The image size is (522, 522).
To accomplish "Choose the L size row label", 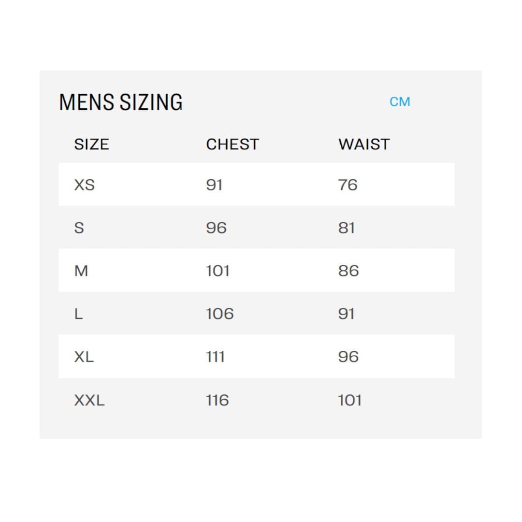I will 79,314.
